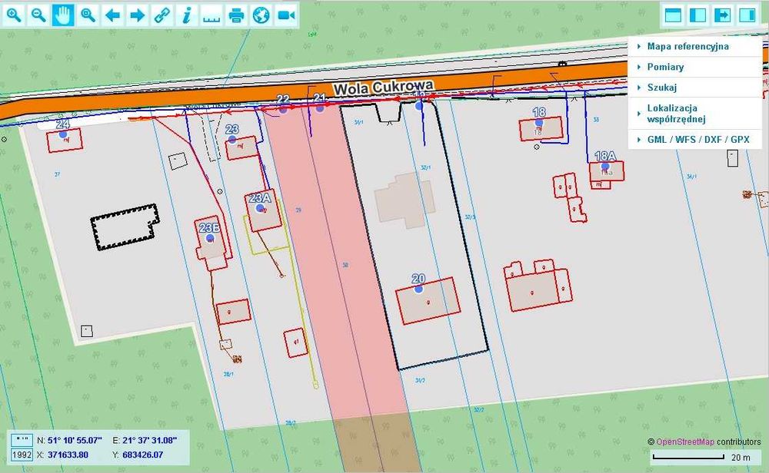Choose the zoom to extent magnifier tool

(88, 15)
